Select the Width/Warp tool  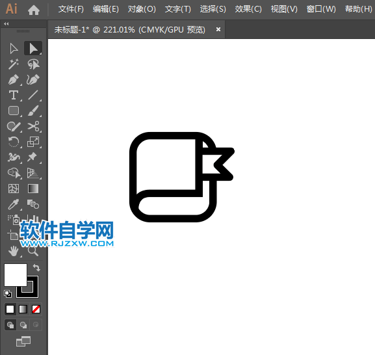[14, 157]
